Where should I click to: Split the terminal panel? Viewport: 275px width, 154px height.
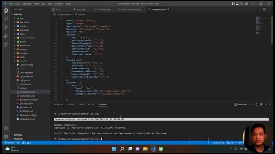257,104
